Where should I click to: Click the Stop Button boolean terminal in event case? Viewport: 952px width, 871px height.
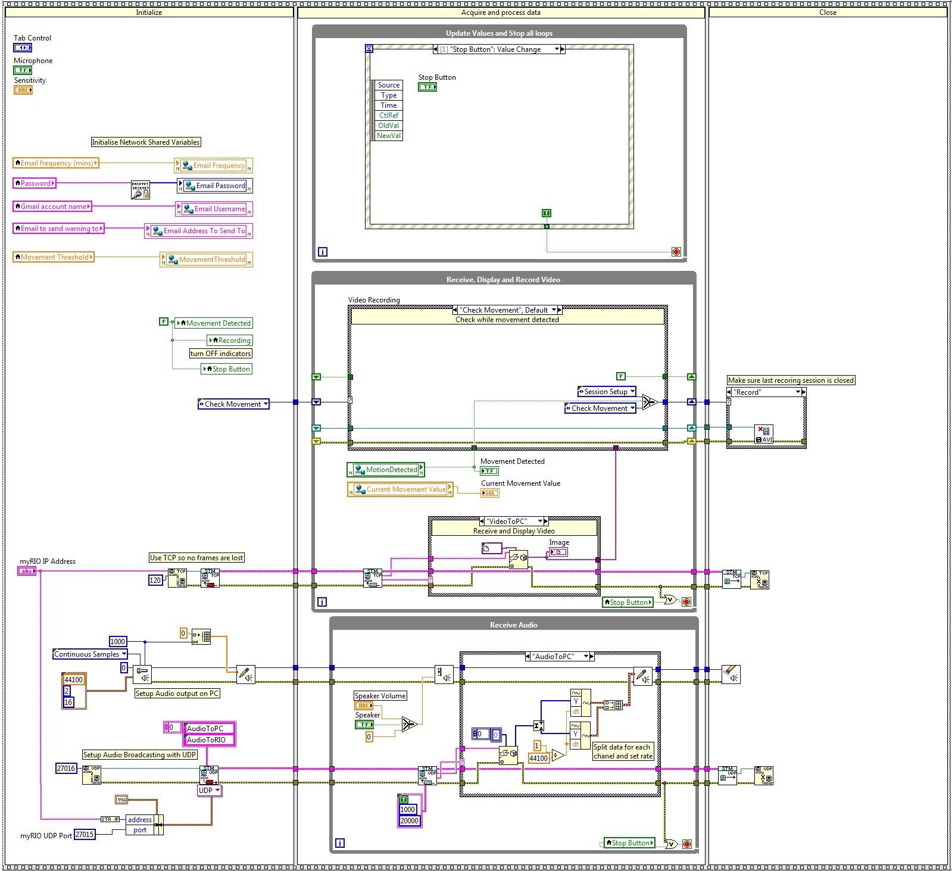(x=427, y=87)
